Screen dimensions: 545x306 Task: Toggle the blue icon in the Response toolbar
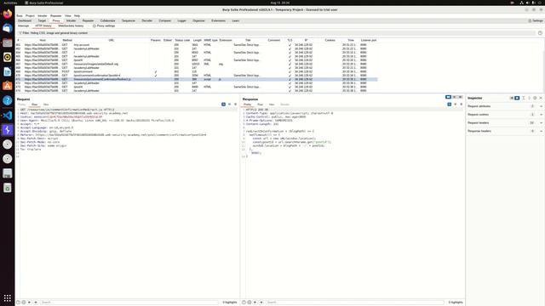450,105
